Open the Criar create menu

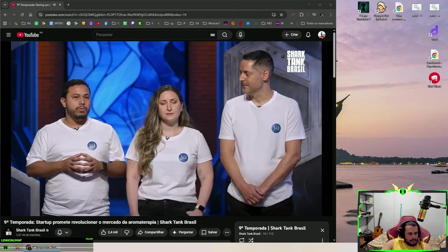click(x=291, y=35)
